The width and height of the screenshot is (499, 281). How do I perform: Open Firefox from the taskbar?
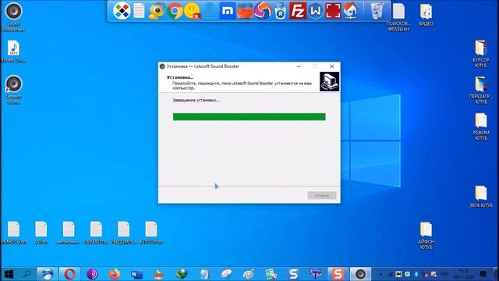point(115,274)
